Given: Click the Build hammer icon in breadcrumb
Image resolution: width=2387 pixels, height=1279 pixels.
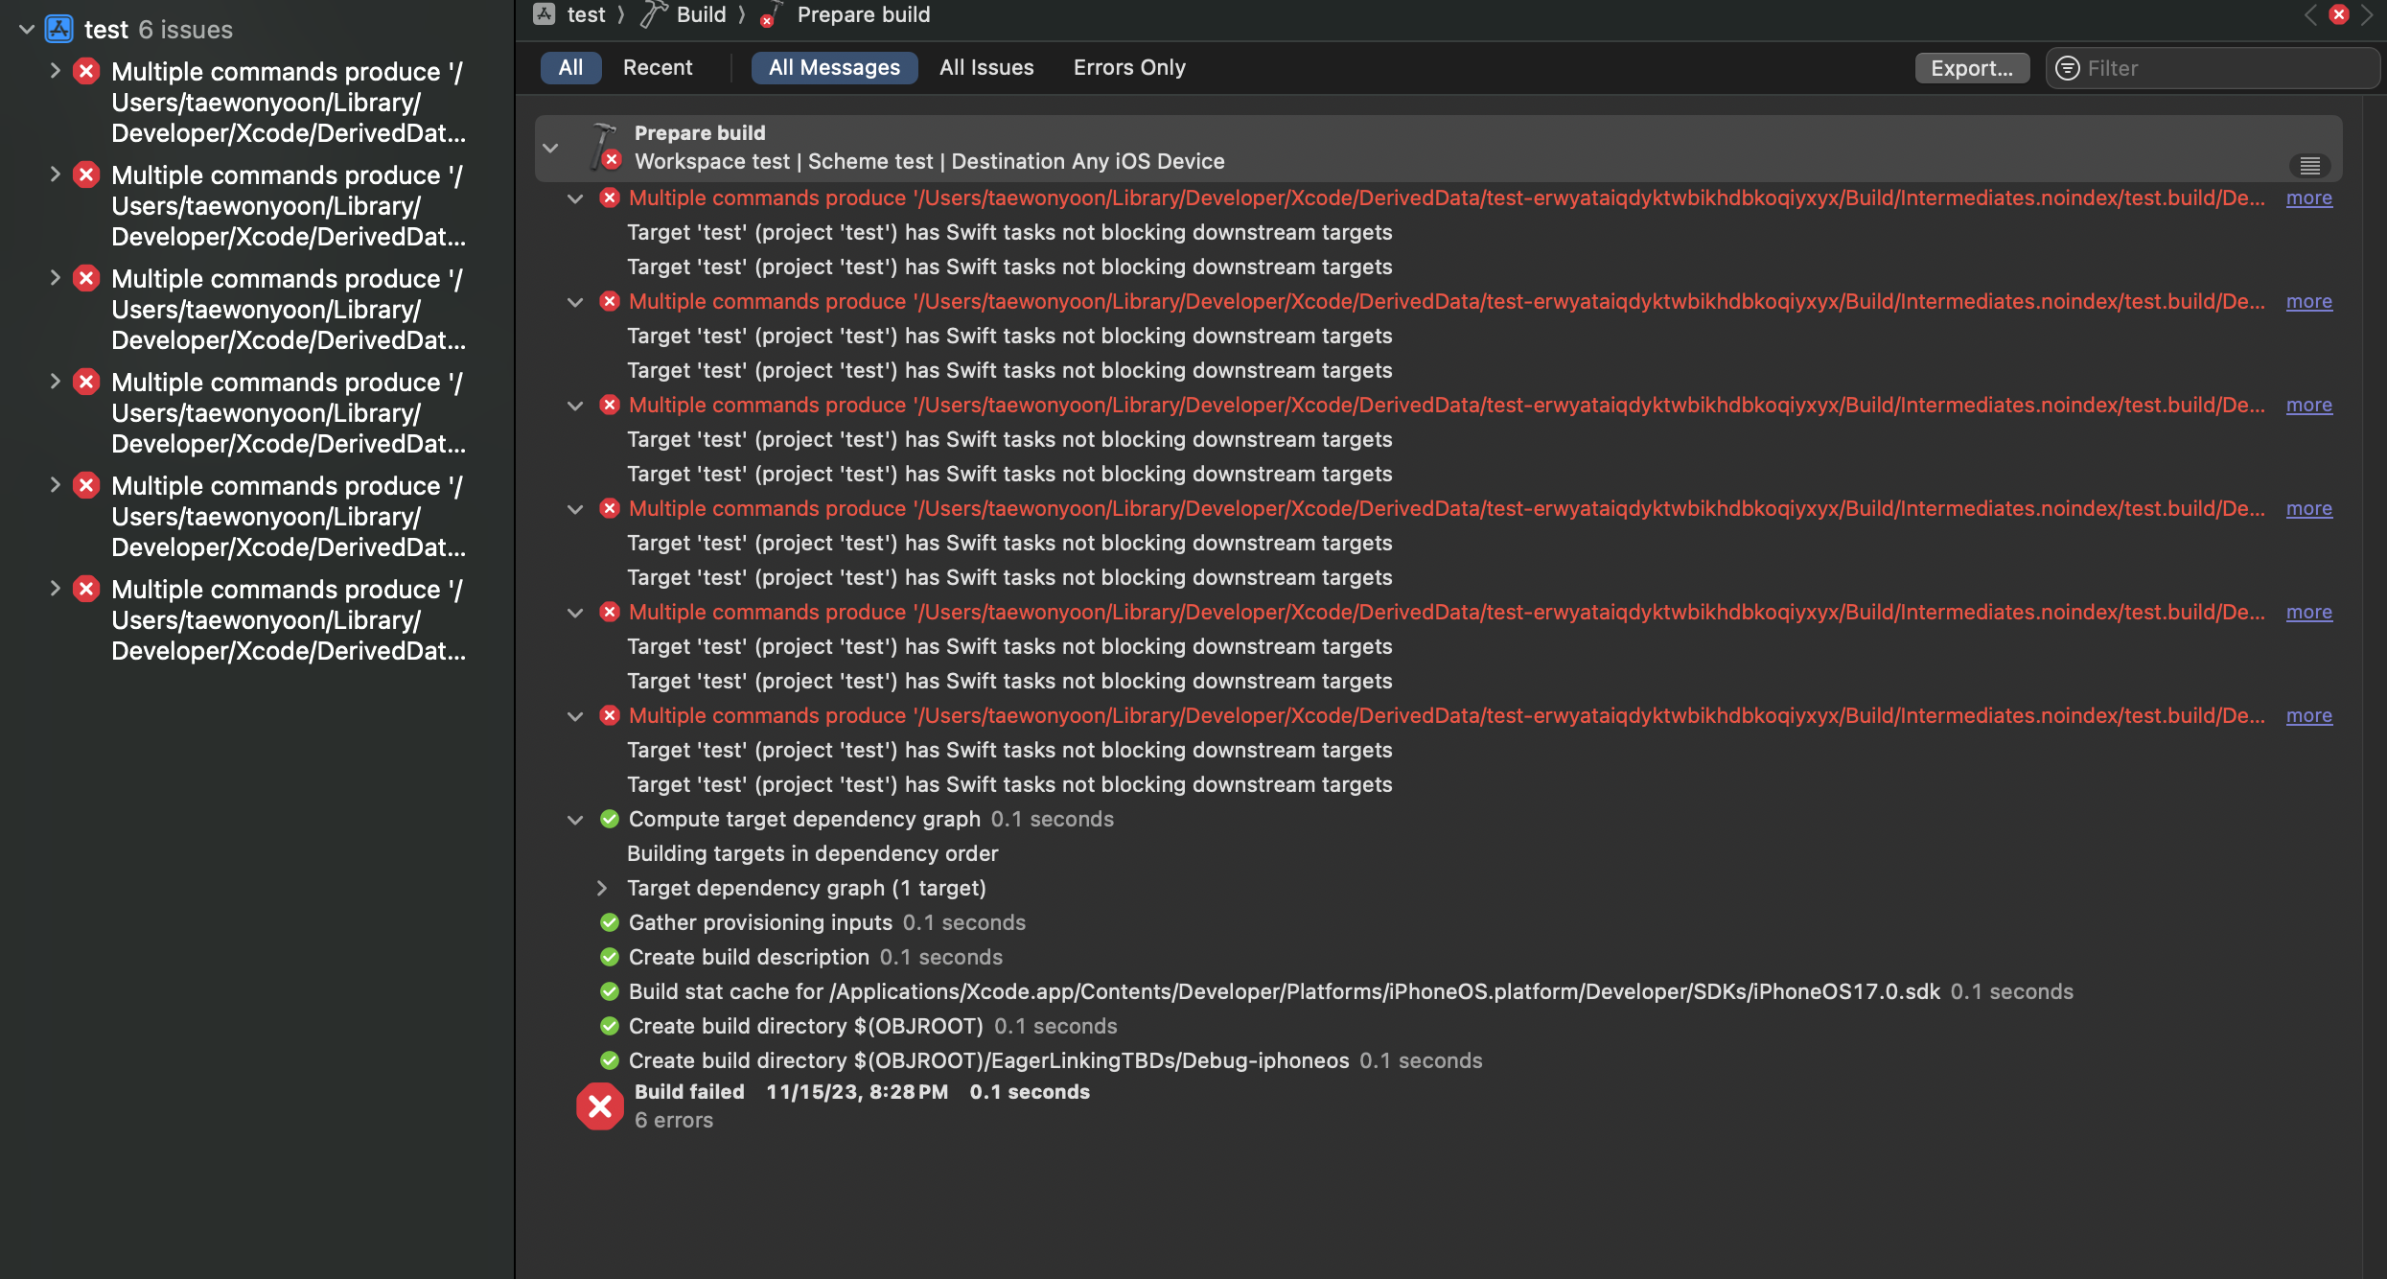Looking at the screenshot, I should tap(653, 13).
